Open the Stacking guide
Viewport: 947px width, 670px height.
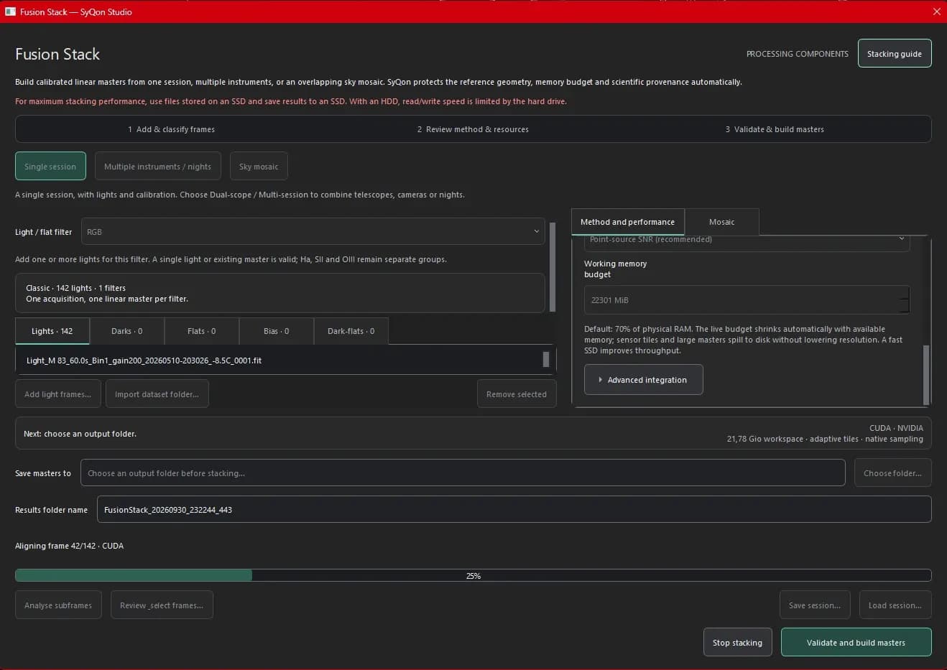coord(895,54)
